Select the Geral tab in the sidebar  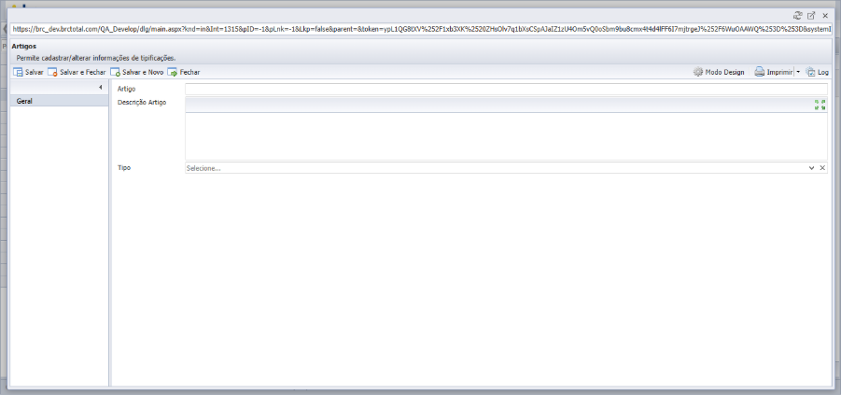pos(60,101)
